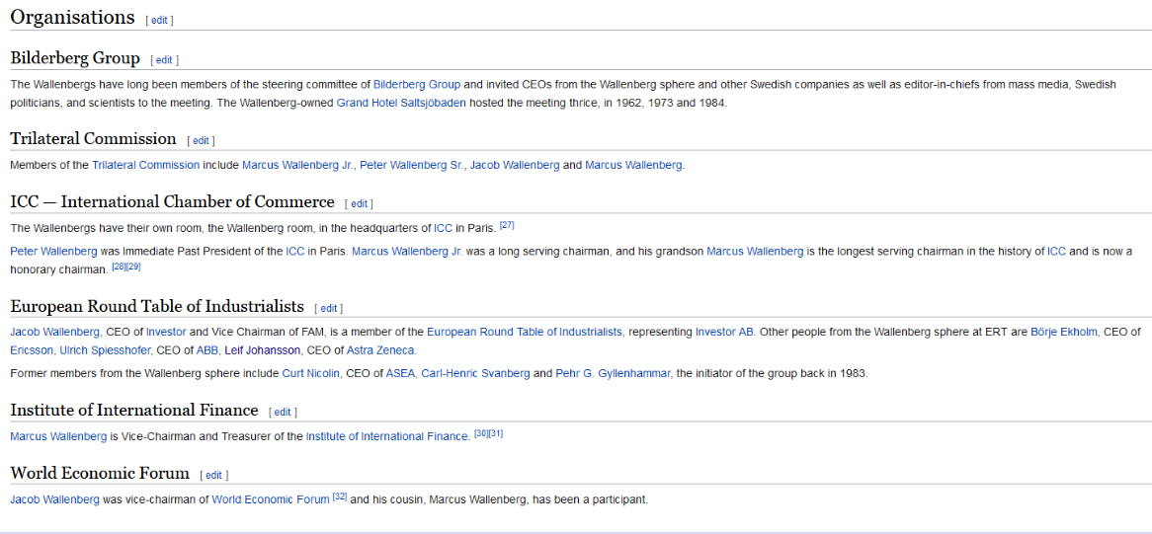Open the Astra Zeneca link
The image size is (1152, 534).
[x=381, y=349]
